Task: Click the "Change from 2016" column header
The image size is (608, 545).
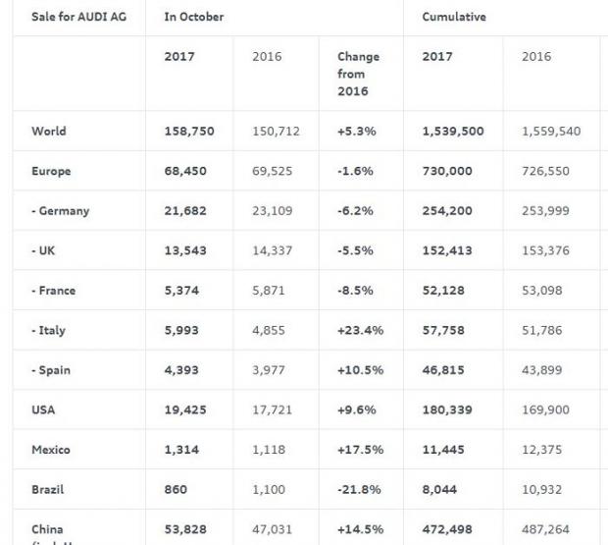Action: point(358,72)
